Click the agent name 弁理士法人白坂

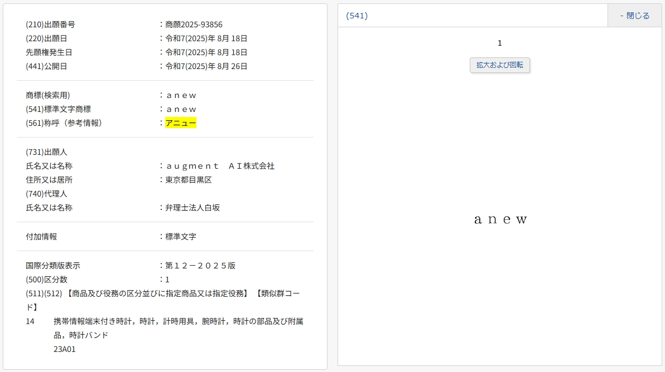point(192,208)
